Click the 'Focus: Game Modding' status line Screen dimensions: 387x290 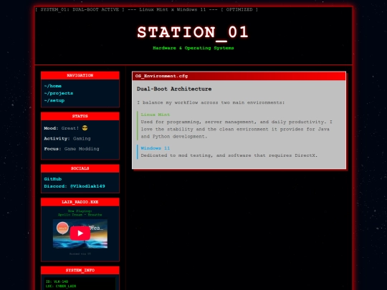point(72,149)
